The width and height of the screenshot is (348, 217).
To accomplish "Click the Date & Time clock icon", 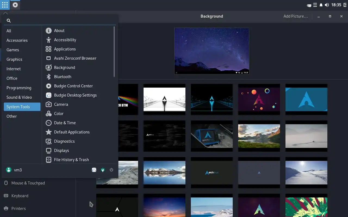I will point(48,123).
